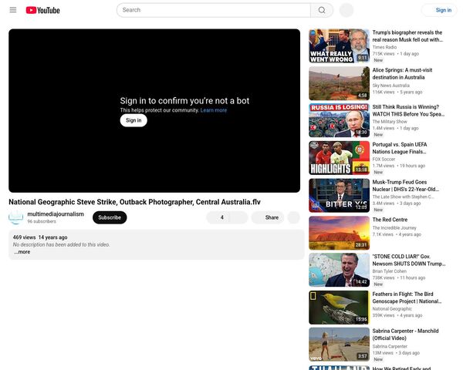Open Feathers in Flight video thumbnail
The height and width of the screenshot is (370, 463).
(339, 308)
